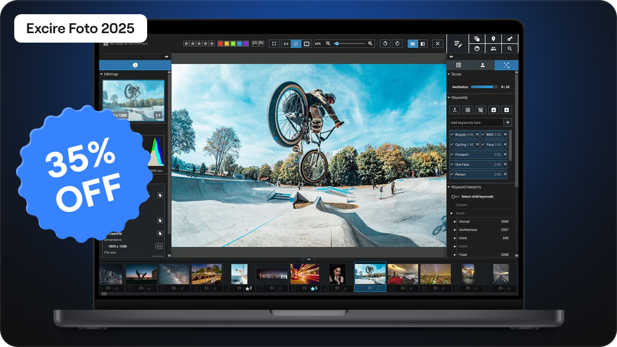
Task: Open the map location search icon
Action: point(494,39)
